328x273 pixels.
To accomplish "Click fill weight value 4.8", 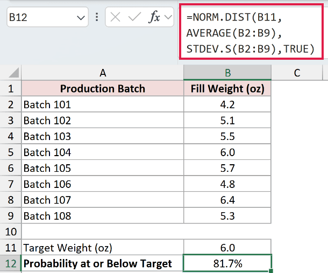I will [x=227, y=184].
